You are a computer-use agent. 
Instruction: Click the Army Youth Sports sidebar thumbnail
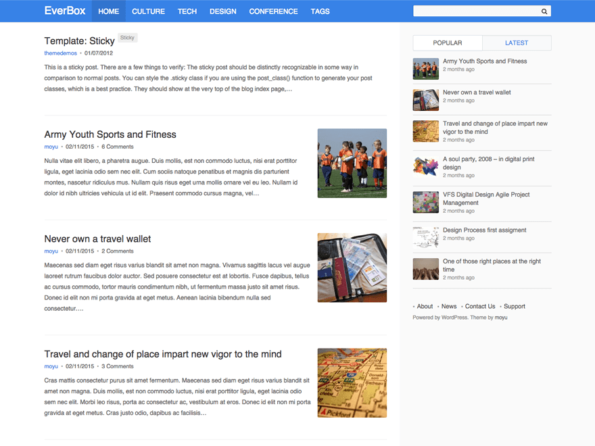coord(425,68)
